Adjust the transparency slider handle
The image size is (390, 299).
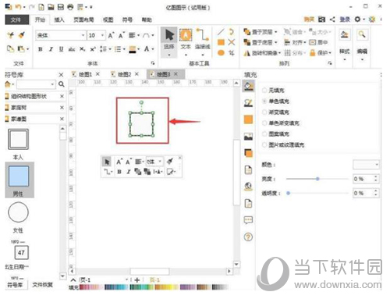click(288, 193)
